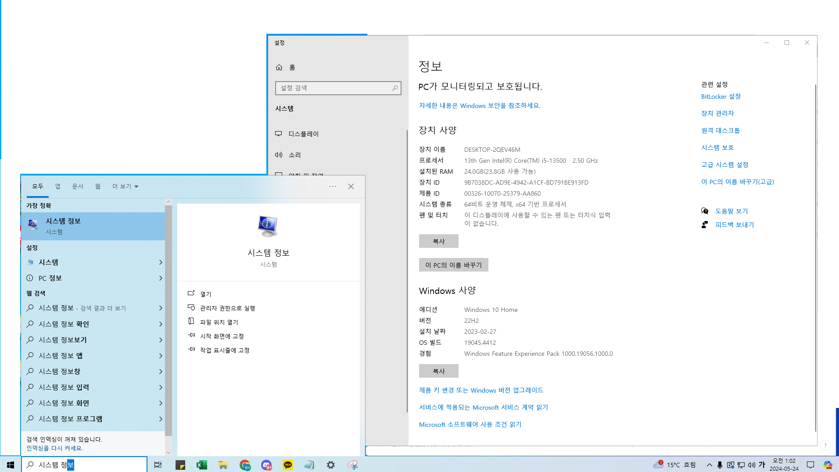Open KakaoTalk from the taskbar

pyautogui.click(x=288, y=465)
